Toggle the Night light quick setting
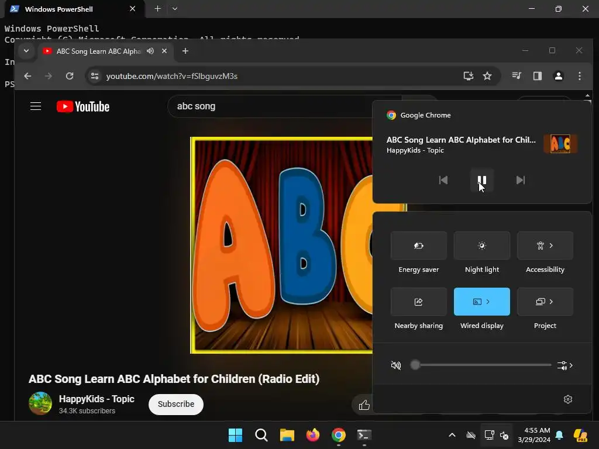The height and width of the screenshot is (449, 599). coord(482,246)
